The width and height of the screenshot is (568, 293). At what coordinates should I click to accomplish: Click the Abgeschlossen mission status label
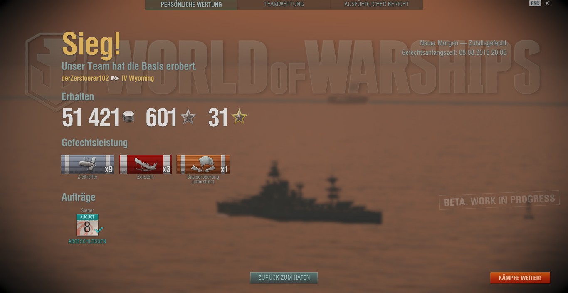87,241
